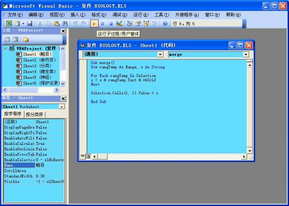Click the Reset (stop) icon
289x206 pixels.
click(111, 24)
